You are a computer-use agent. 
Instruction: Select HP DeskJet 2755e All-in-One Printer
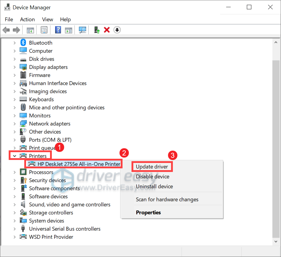pos(79,164)
